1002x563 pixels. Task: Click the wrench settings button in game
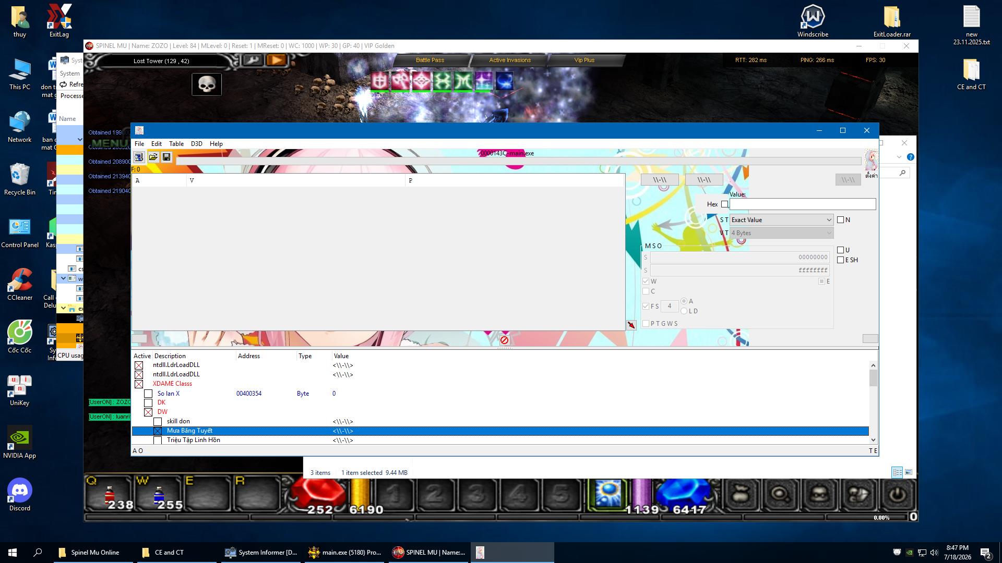(x=253, y=60)
